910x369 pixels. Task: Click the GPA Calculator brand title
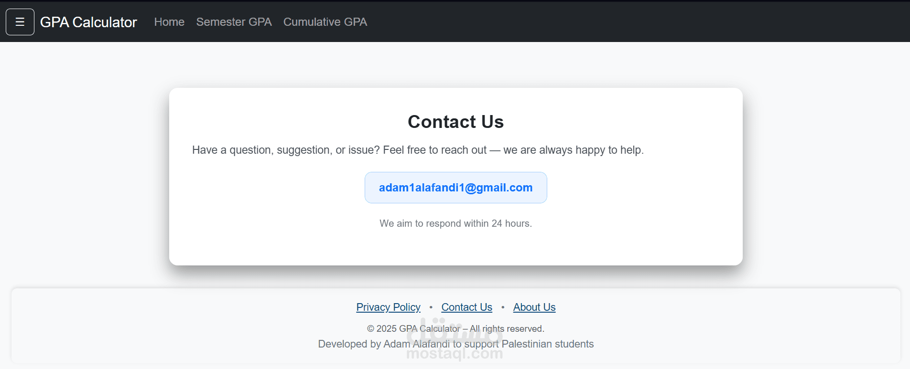88,22
